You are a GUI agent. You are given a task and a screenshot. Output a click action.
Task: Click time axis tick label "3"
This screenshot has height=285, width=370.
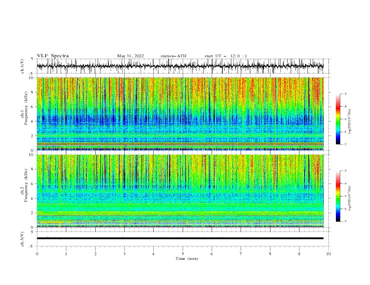[x=124, y=254]
